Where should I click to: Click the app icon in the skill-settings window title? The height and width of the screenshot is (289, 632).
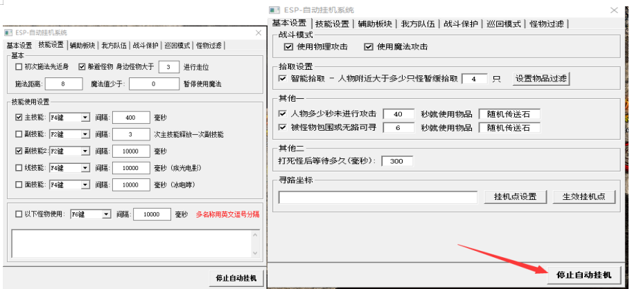point(8,33)
